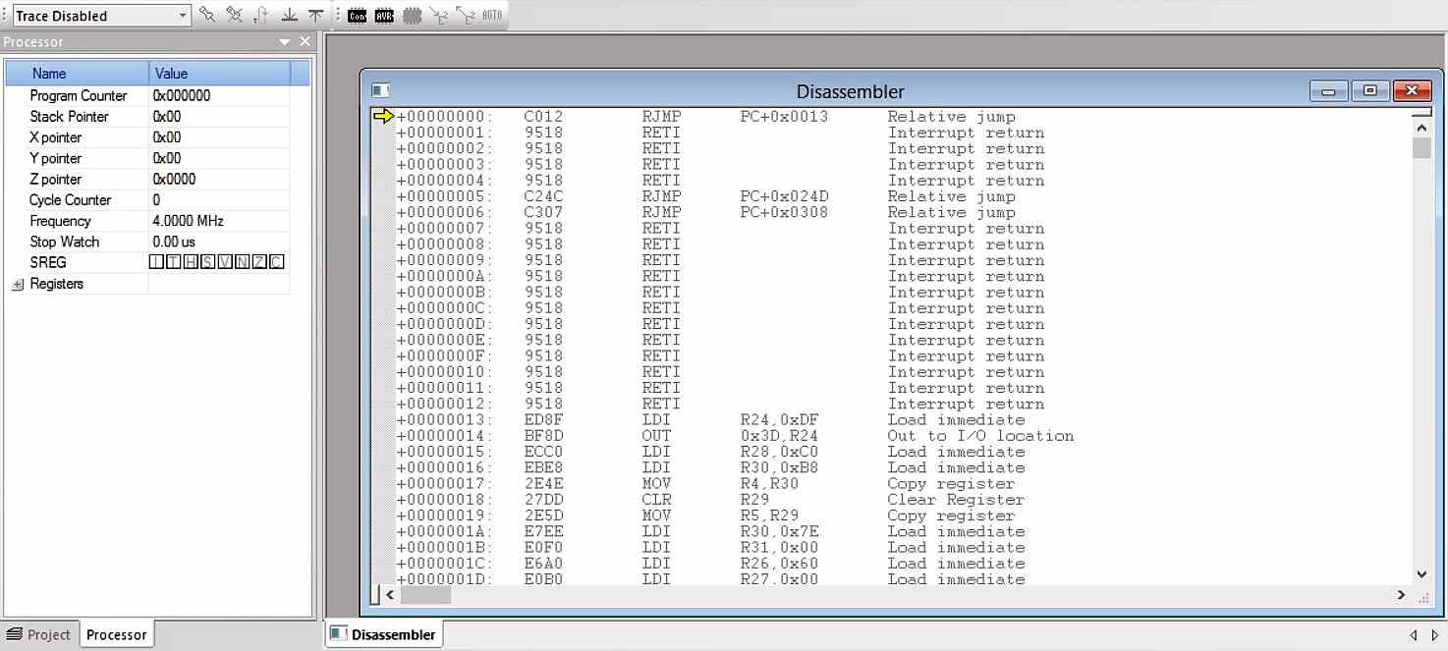This screenshot has height=651, width=1448.
Task: Select the RJMP PC+0x0308 line
Action: 705,212
